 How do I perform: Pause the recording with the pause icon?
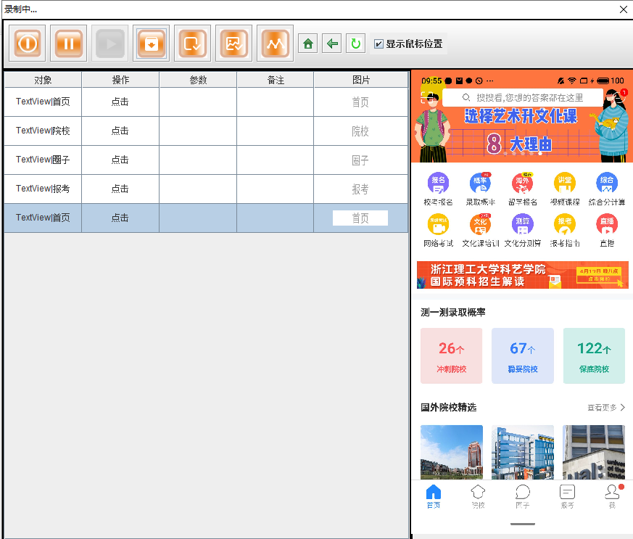[68, 43]
